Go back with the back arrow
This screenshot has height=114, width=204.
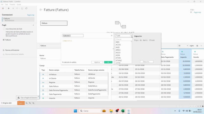coord(9,8)
